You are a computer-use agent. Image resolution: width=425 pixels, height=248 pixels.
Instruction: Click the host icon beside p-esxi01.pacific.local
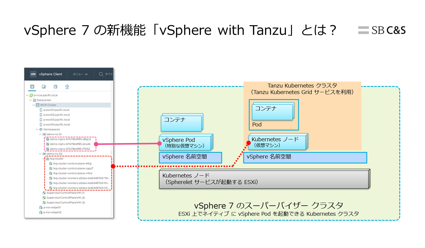(41, 110)
